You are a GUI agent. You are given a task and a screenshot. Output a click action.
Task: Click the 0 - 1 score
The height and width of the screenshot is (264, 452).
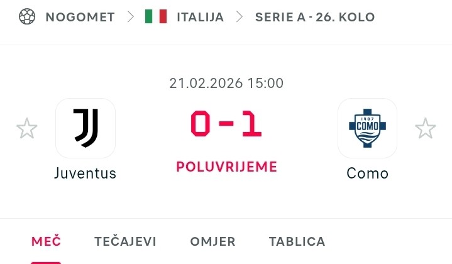tap(226, 125)
